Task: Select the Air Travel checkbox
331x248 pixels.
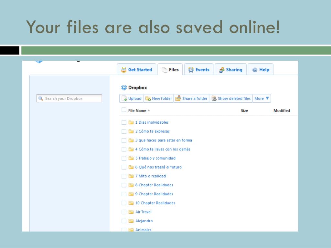Action: click(124, 212)
